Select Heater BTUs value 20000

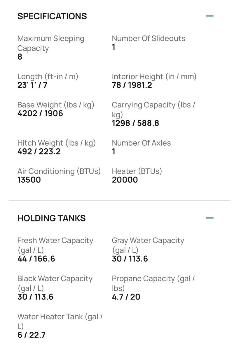click(x=125, y=180)
